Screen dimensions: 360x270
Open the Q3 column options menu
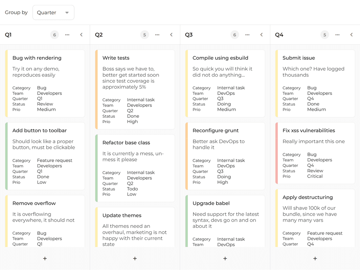pyautogui.click(x=247, y=34)
